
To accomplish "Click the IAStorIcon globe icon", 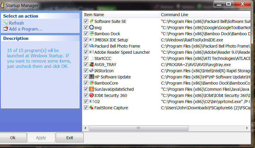I will pos(92,71).
